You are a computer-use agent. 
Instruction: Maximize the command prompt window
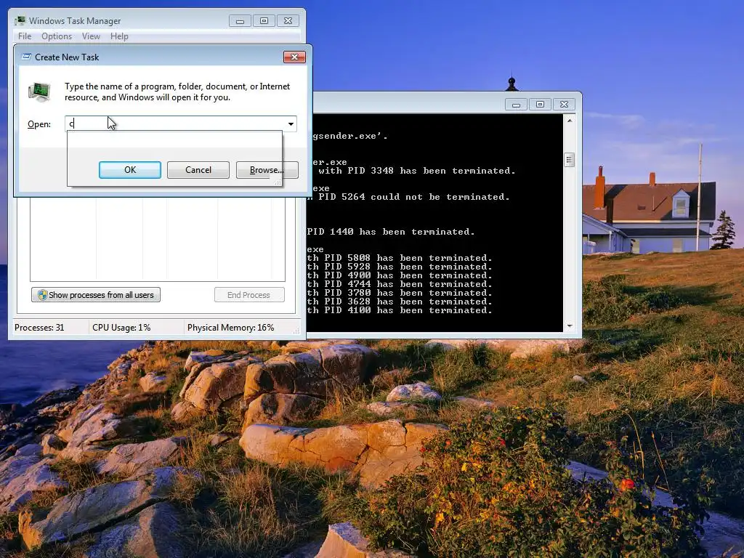(540, 105)
